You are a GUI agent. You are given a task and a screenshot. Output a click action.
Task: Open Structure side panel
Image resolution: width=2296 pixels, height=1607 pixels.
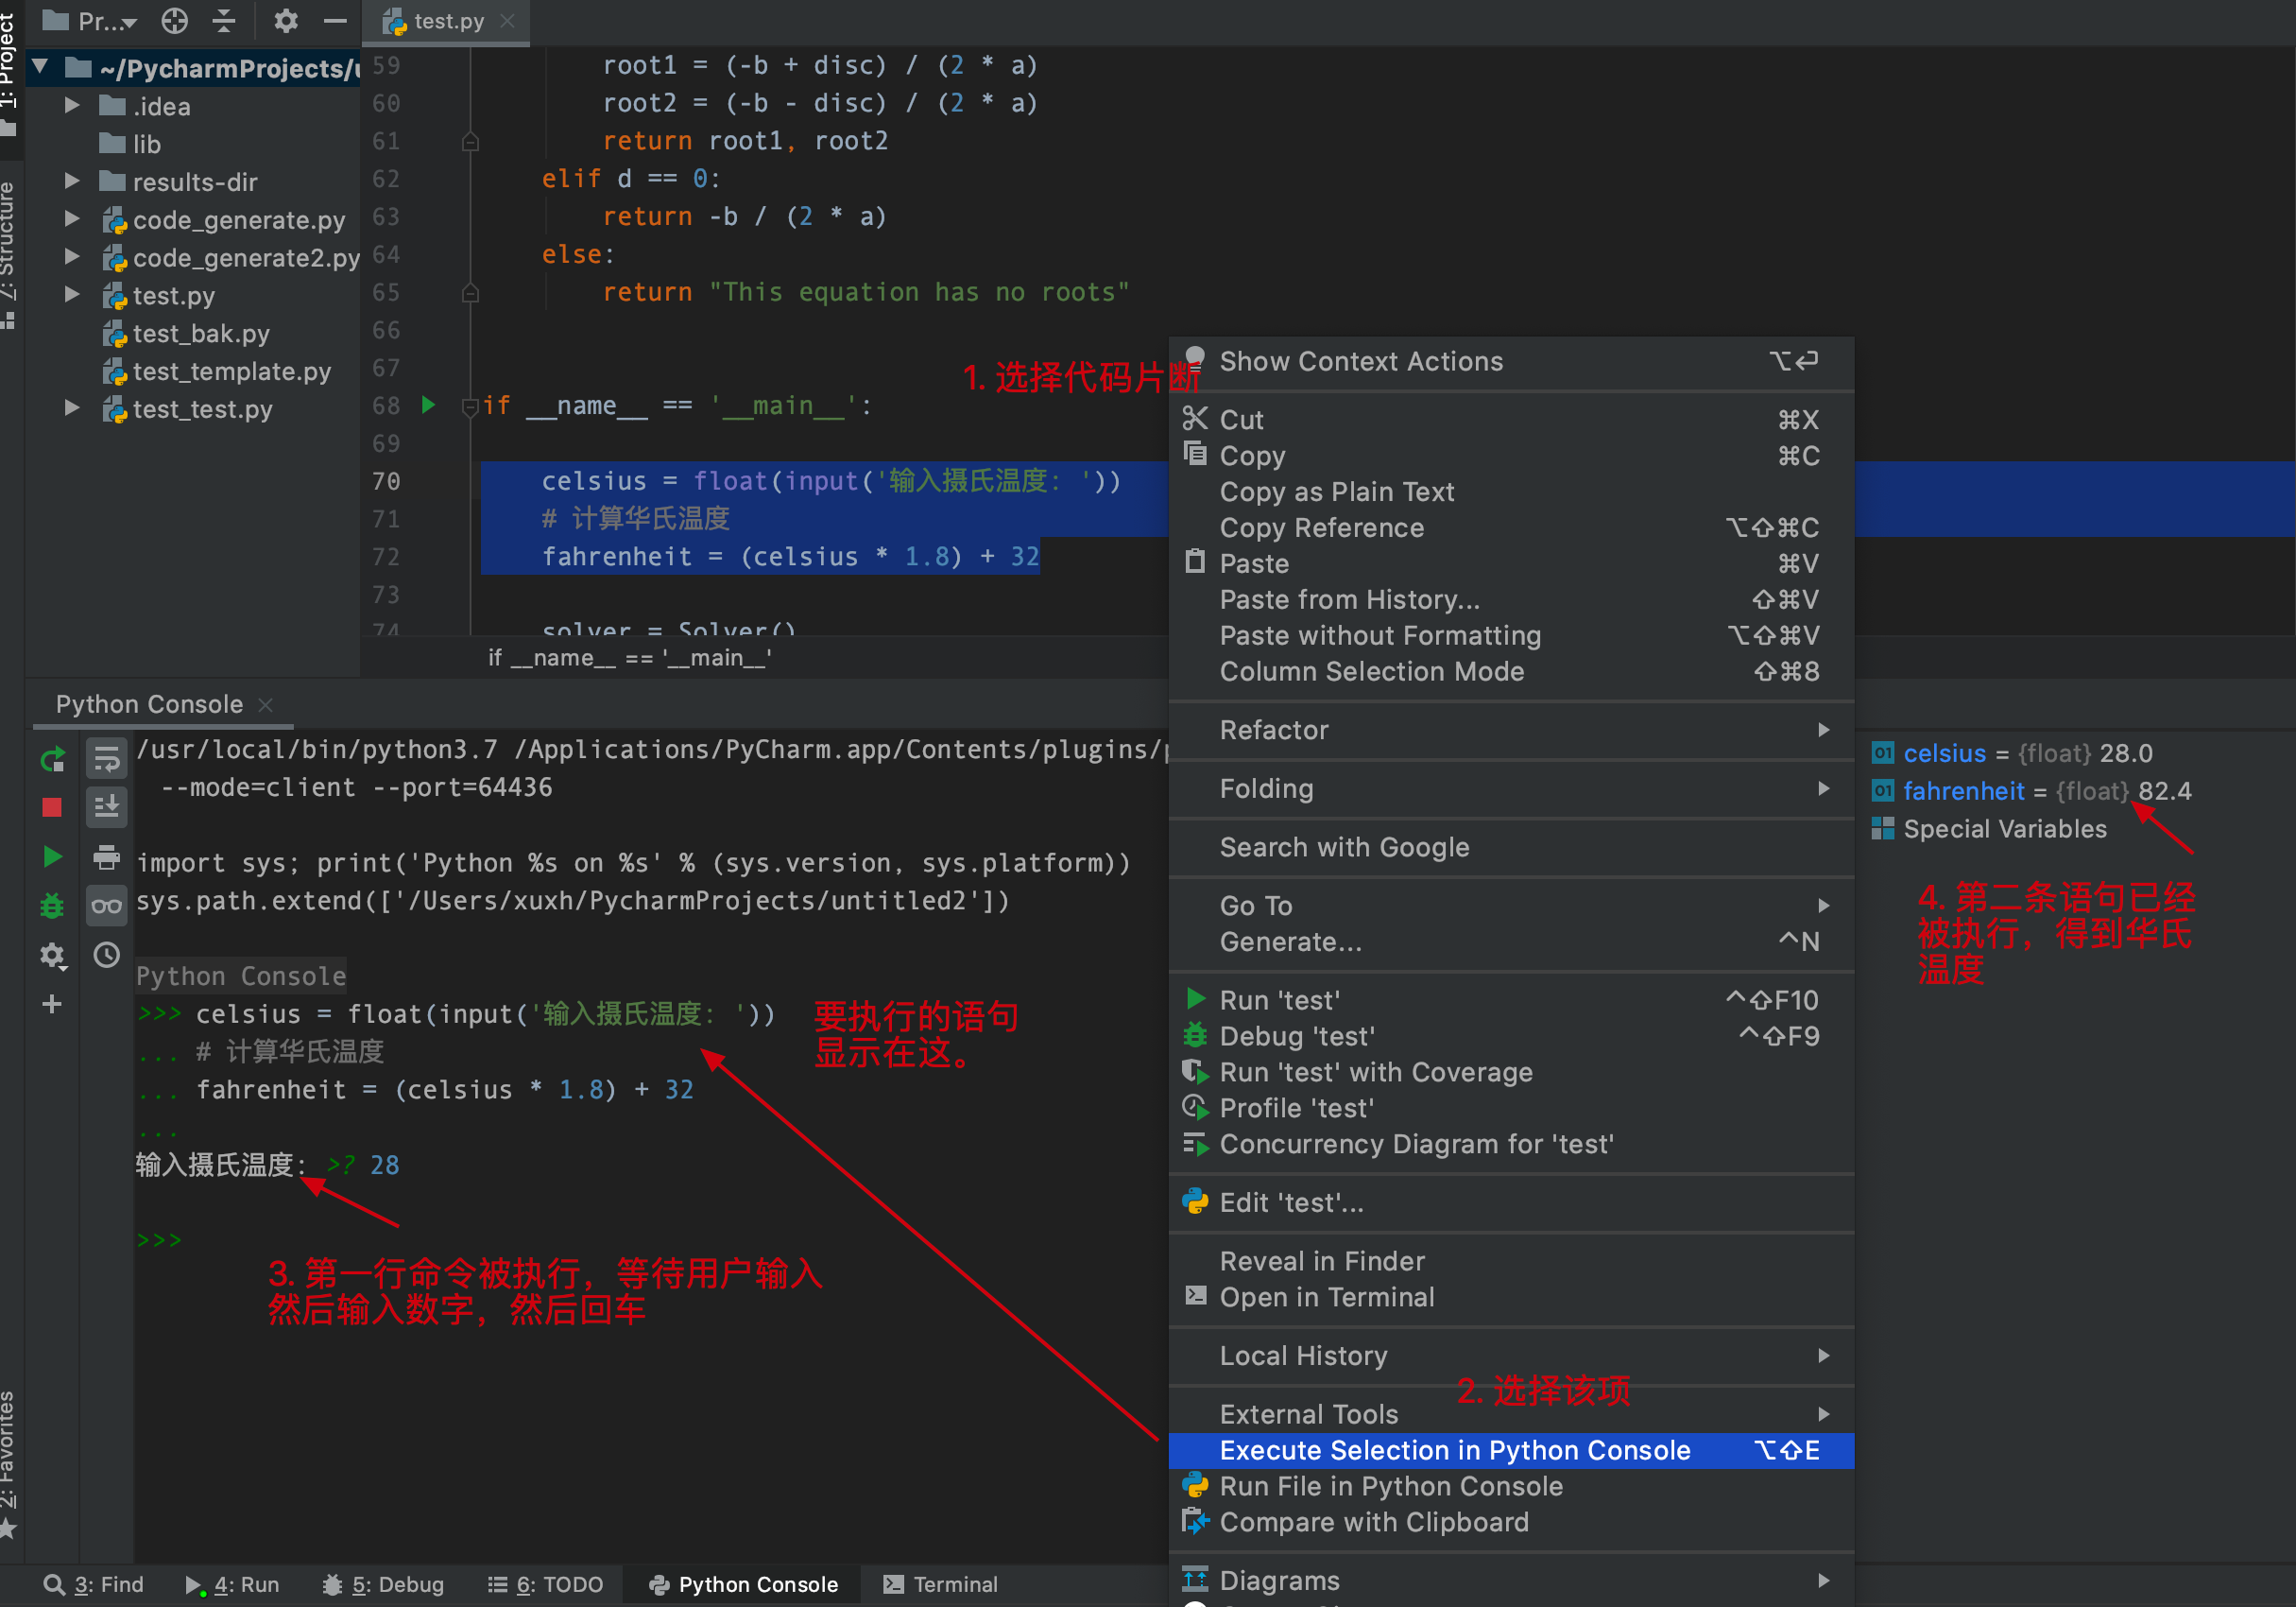[9, 254]
